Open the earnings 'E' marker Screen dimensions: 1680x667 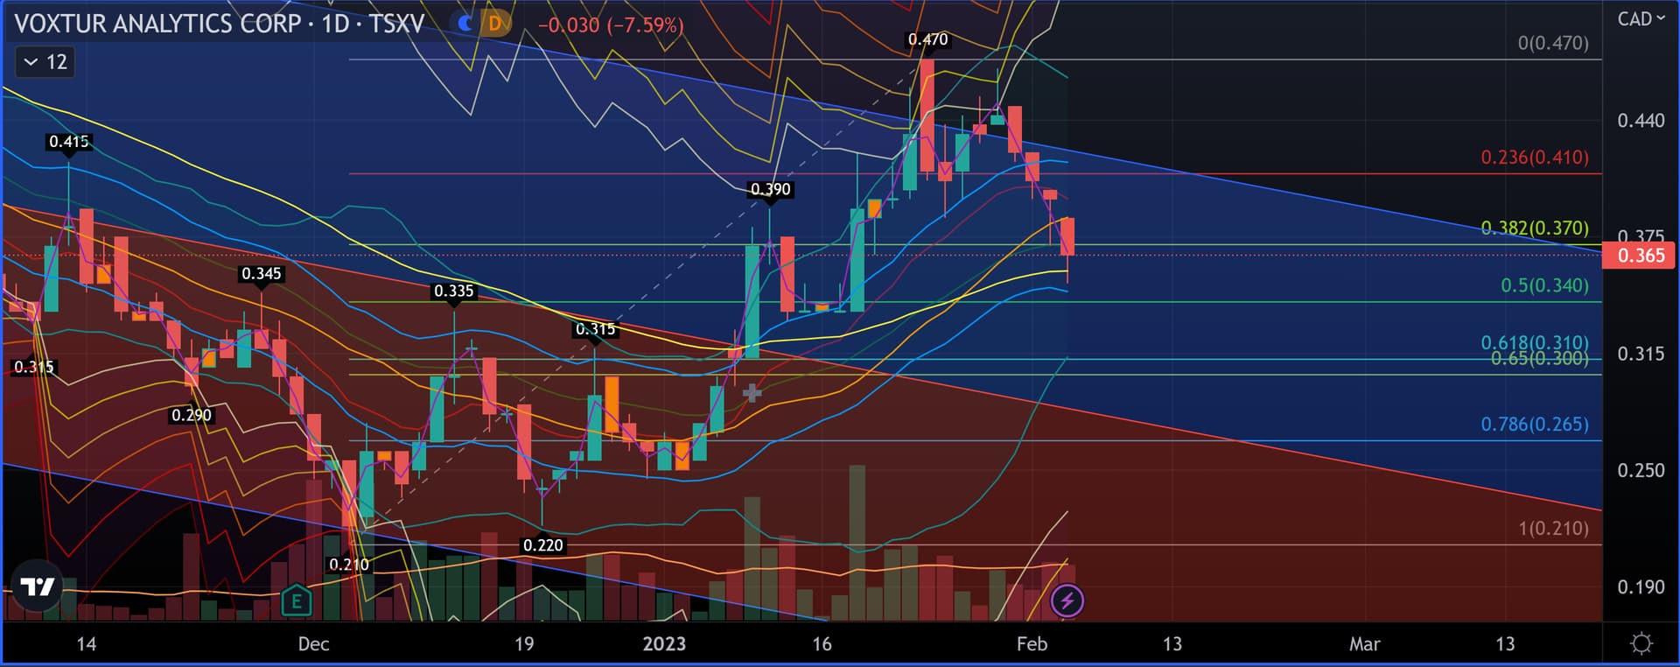297,600
